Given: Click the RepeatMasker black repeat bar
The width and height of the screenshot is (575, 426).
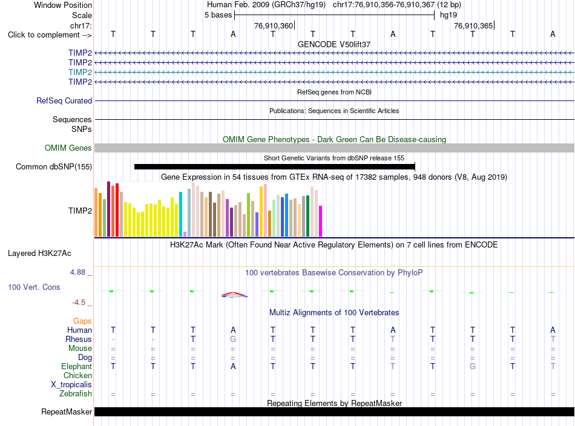Looking at the screenshot, I should [334, 411].
